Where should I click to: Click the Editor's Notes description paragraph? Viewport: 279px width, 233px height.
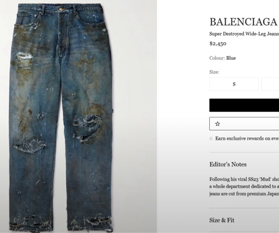(x=244, y=186)
